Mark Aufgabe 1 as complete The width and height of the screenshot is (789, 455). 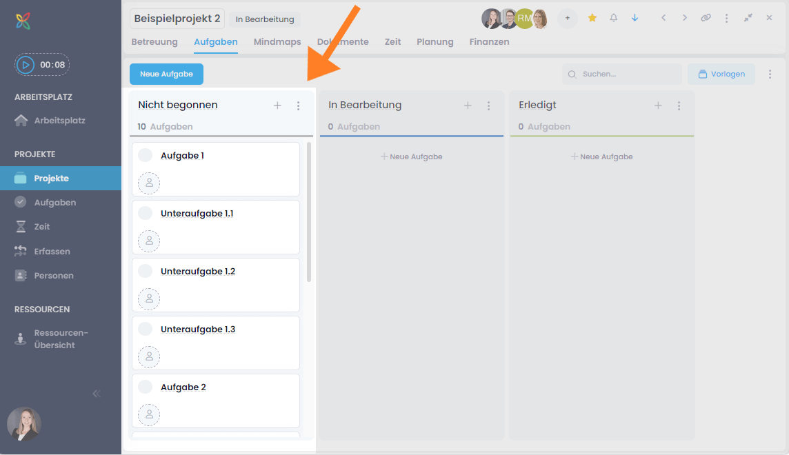pyautogui.click(x=144, y=155)
